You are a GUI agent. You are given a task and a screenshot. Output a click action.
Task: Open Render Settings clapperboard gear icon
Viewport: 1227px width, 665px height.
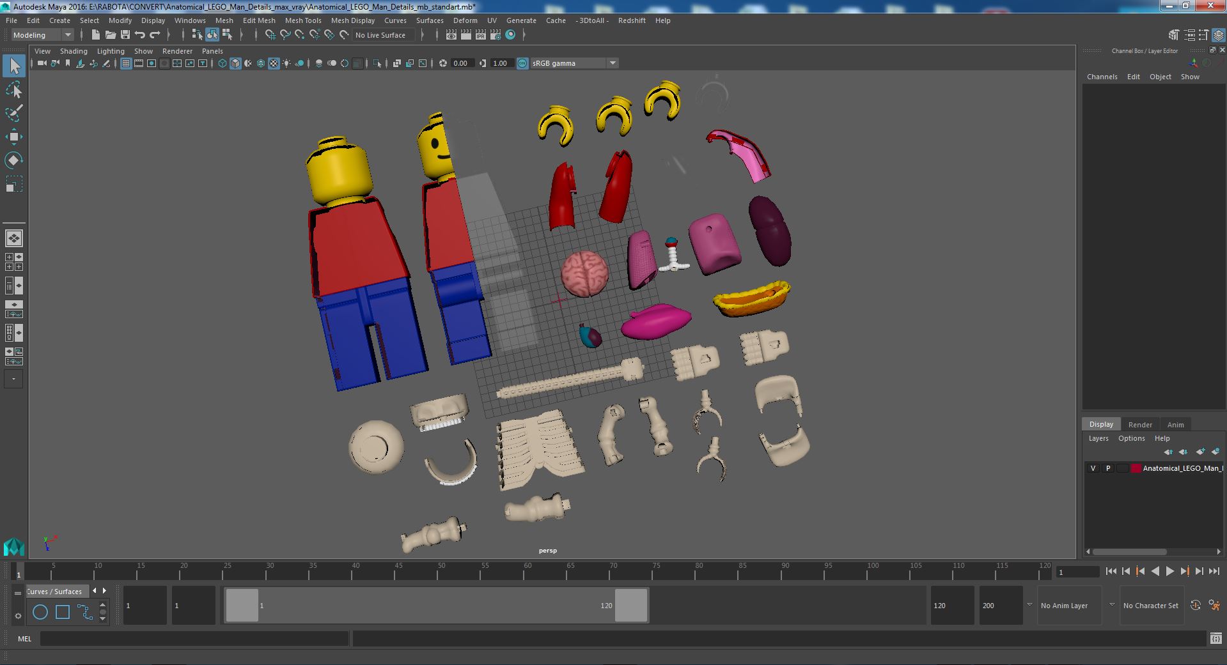[496, 35]
